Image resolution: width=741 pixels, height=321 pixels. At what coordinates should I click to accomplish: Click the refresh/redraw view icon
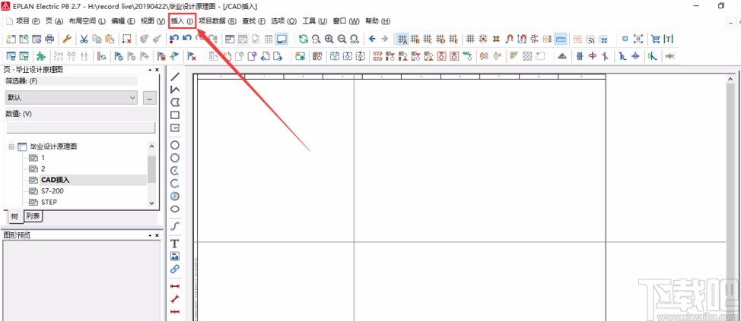tap(304, 39)
